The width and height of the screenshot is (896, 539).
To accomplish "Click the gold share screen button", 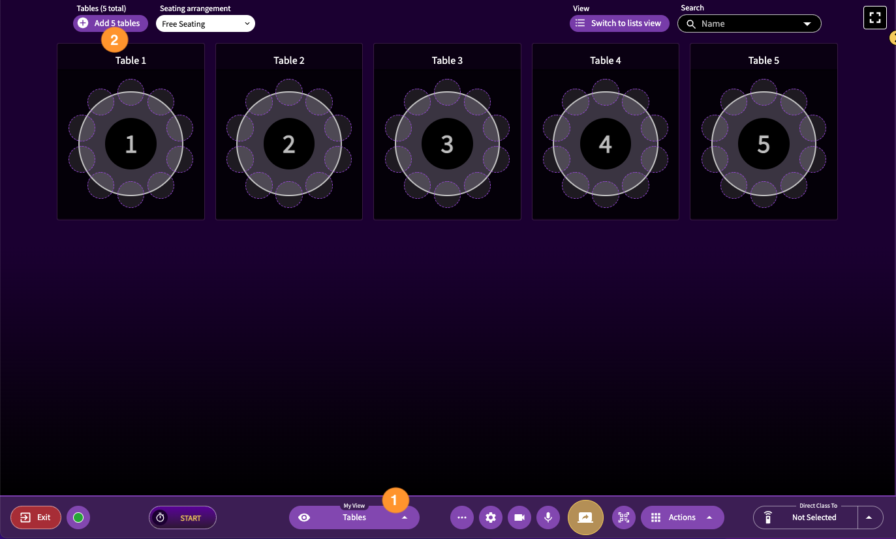I will [x=585, y=517].
